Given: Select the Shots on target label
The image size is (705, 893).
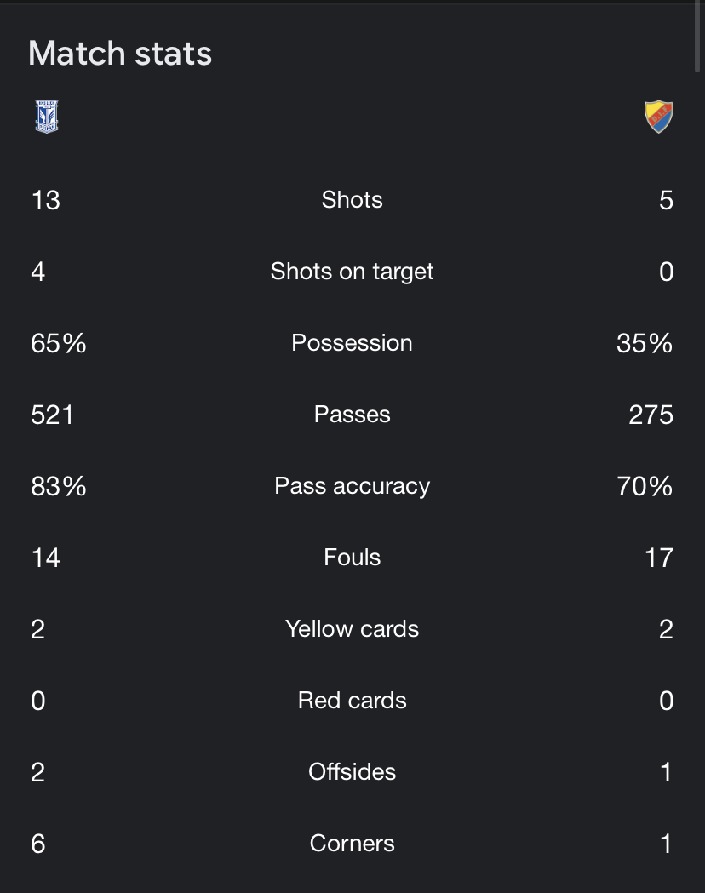Looking at the screenshot, I should click(352, 272).
